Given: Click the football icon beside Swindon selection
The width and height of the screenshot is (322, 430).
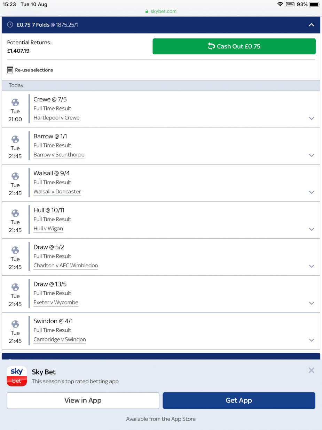Looking at the screenshot, I should pyautogui.click(x=15, y=324).
